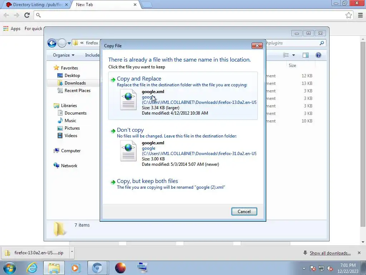366x275 pixels.
Task: Choose Copy and Replace option
Action: point(183,96)
